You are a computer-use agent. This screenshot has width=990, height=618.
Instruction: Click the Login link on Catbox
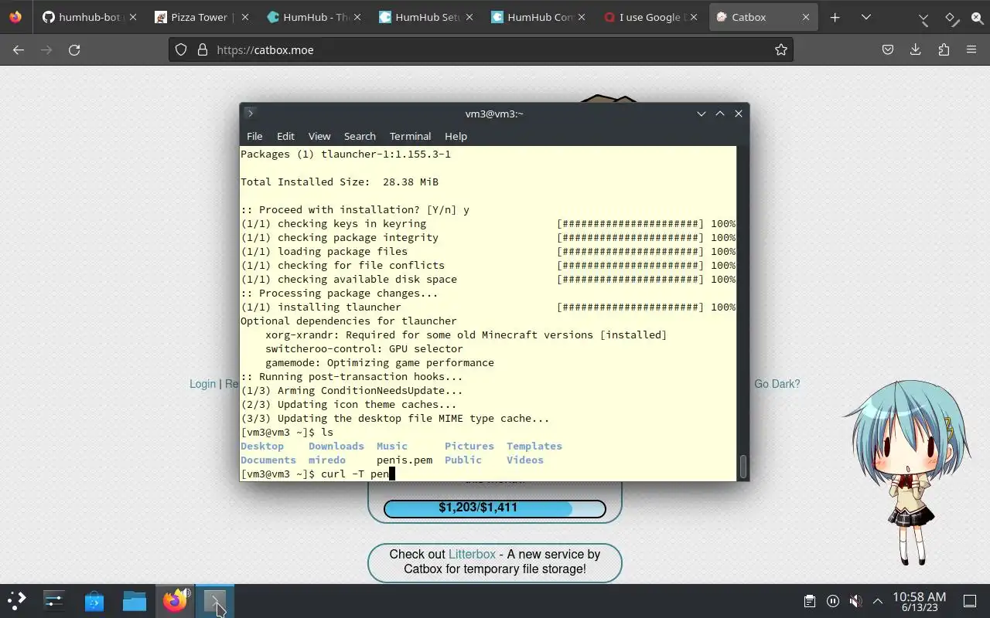click(203, 384)
